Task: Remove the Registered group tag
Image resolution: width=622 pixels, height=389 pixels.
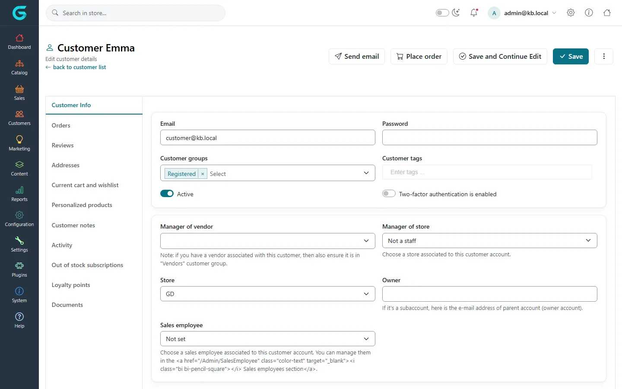Action: click(203, 174)
